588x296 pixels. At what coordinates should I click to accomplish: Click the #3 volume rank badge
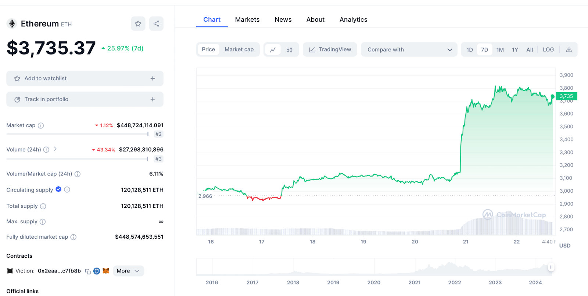(x=158, y=159)
